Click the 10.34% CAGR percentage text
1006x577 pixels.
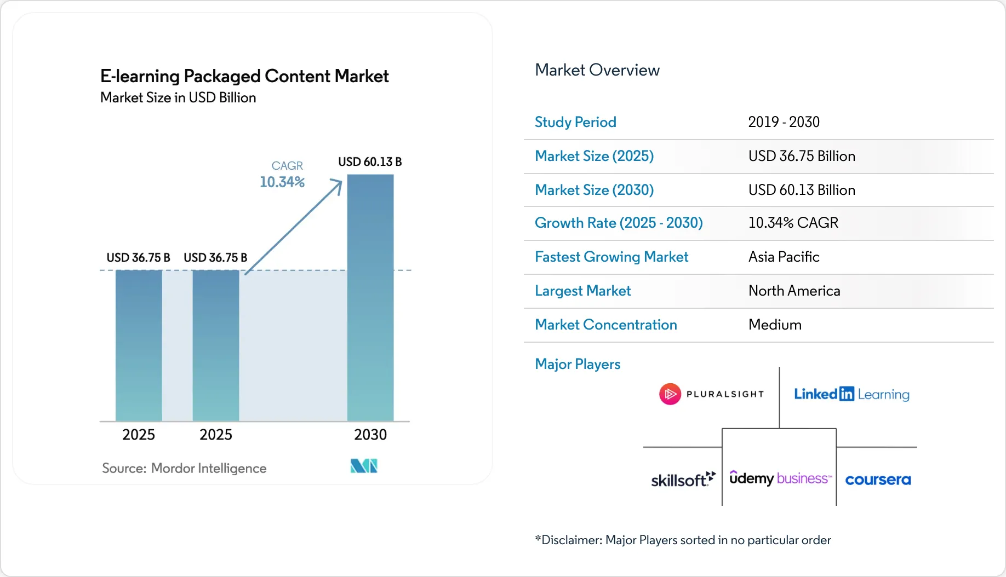click(282, 182)
